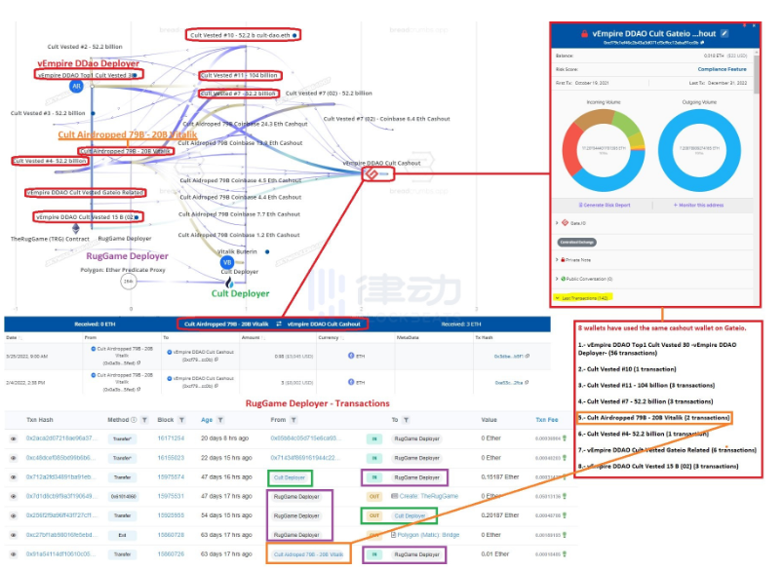The height and width of the screenshot is (570, 783).
Task: Click the eye icon for transaction 0x256f2f9a96ff43f727cf1
Action: tap(14, 515)
